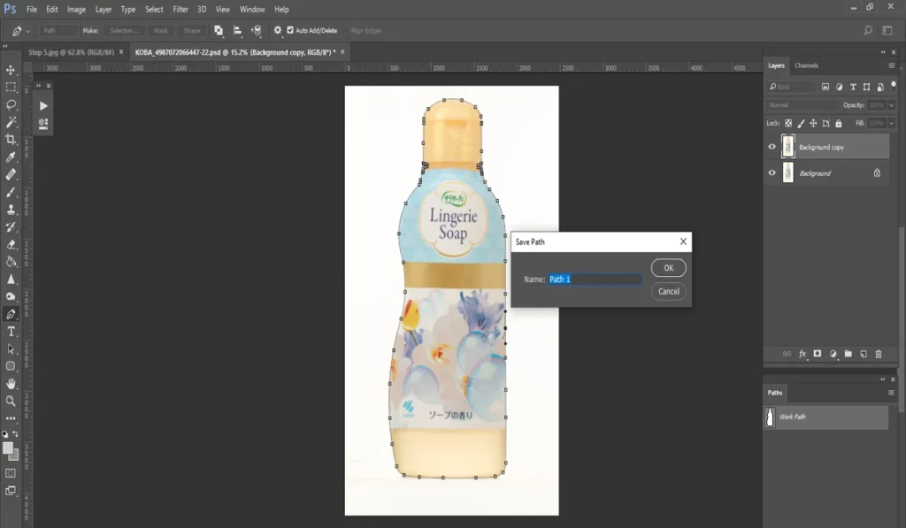Select the Path Selection tool

tap(11, 349)
